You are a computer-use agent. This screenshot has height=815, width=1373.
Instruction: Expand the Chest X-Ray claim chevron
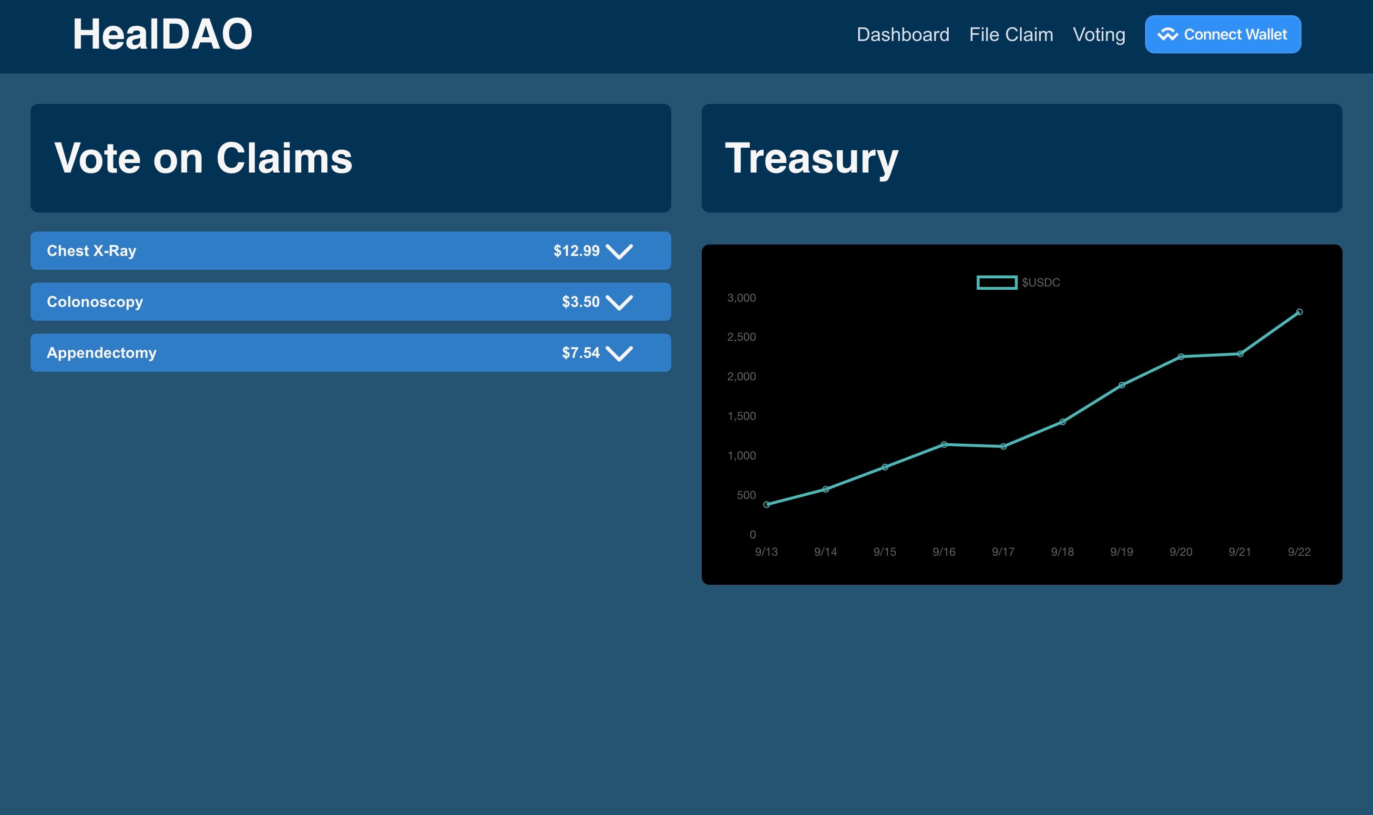point(619,252)
